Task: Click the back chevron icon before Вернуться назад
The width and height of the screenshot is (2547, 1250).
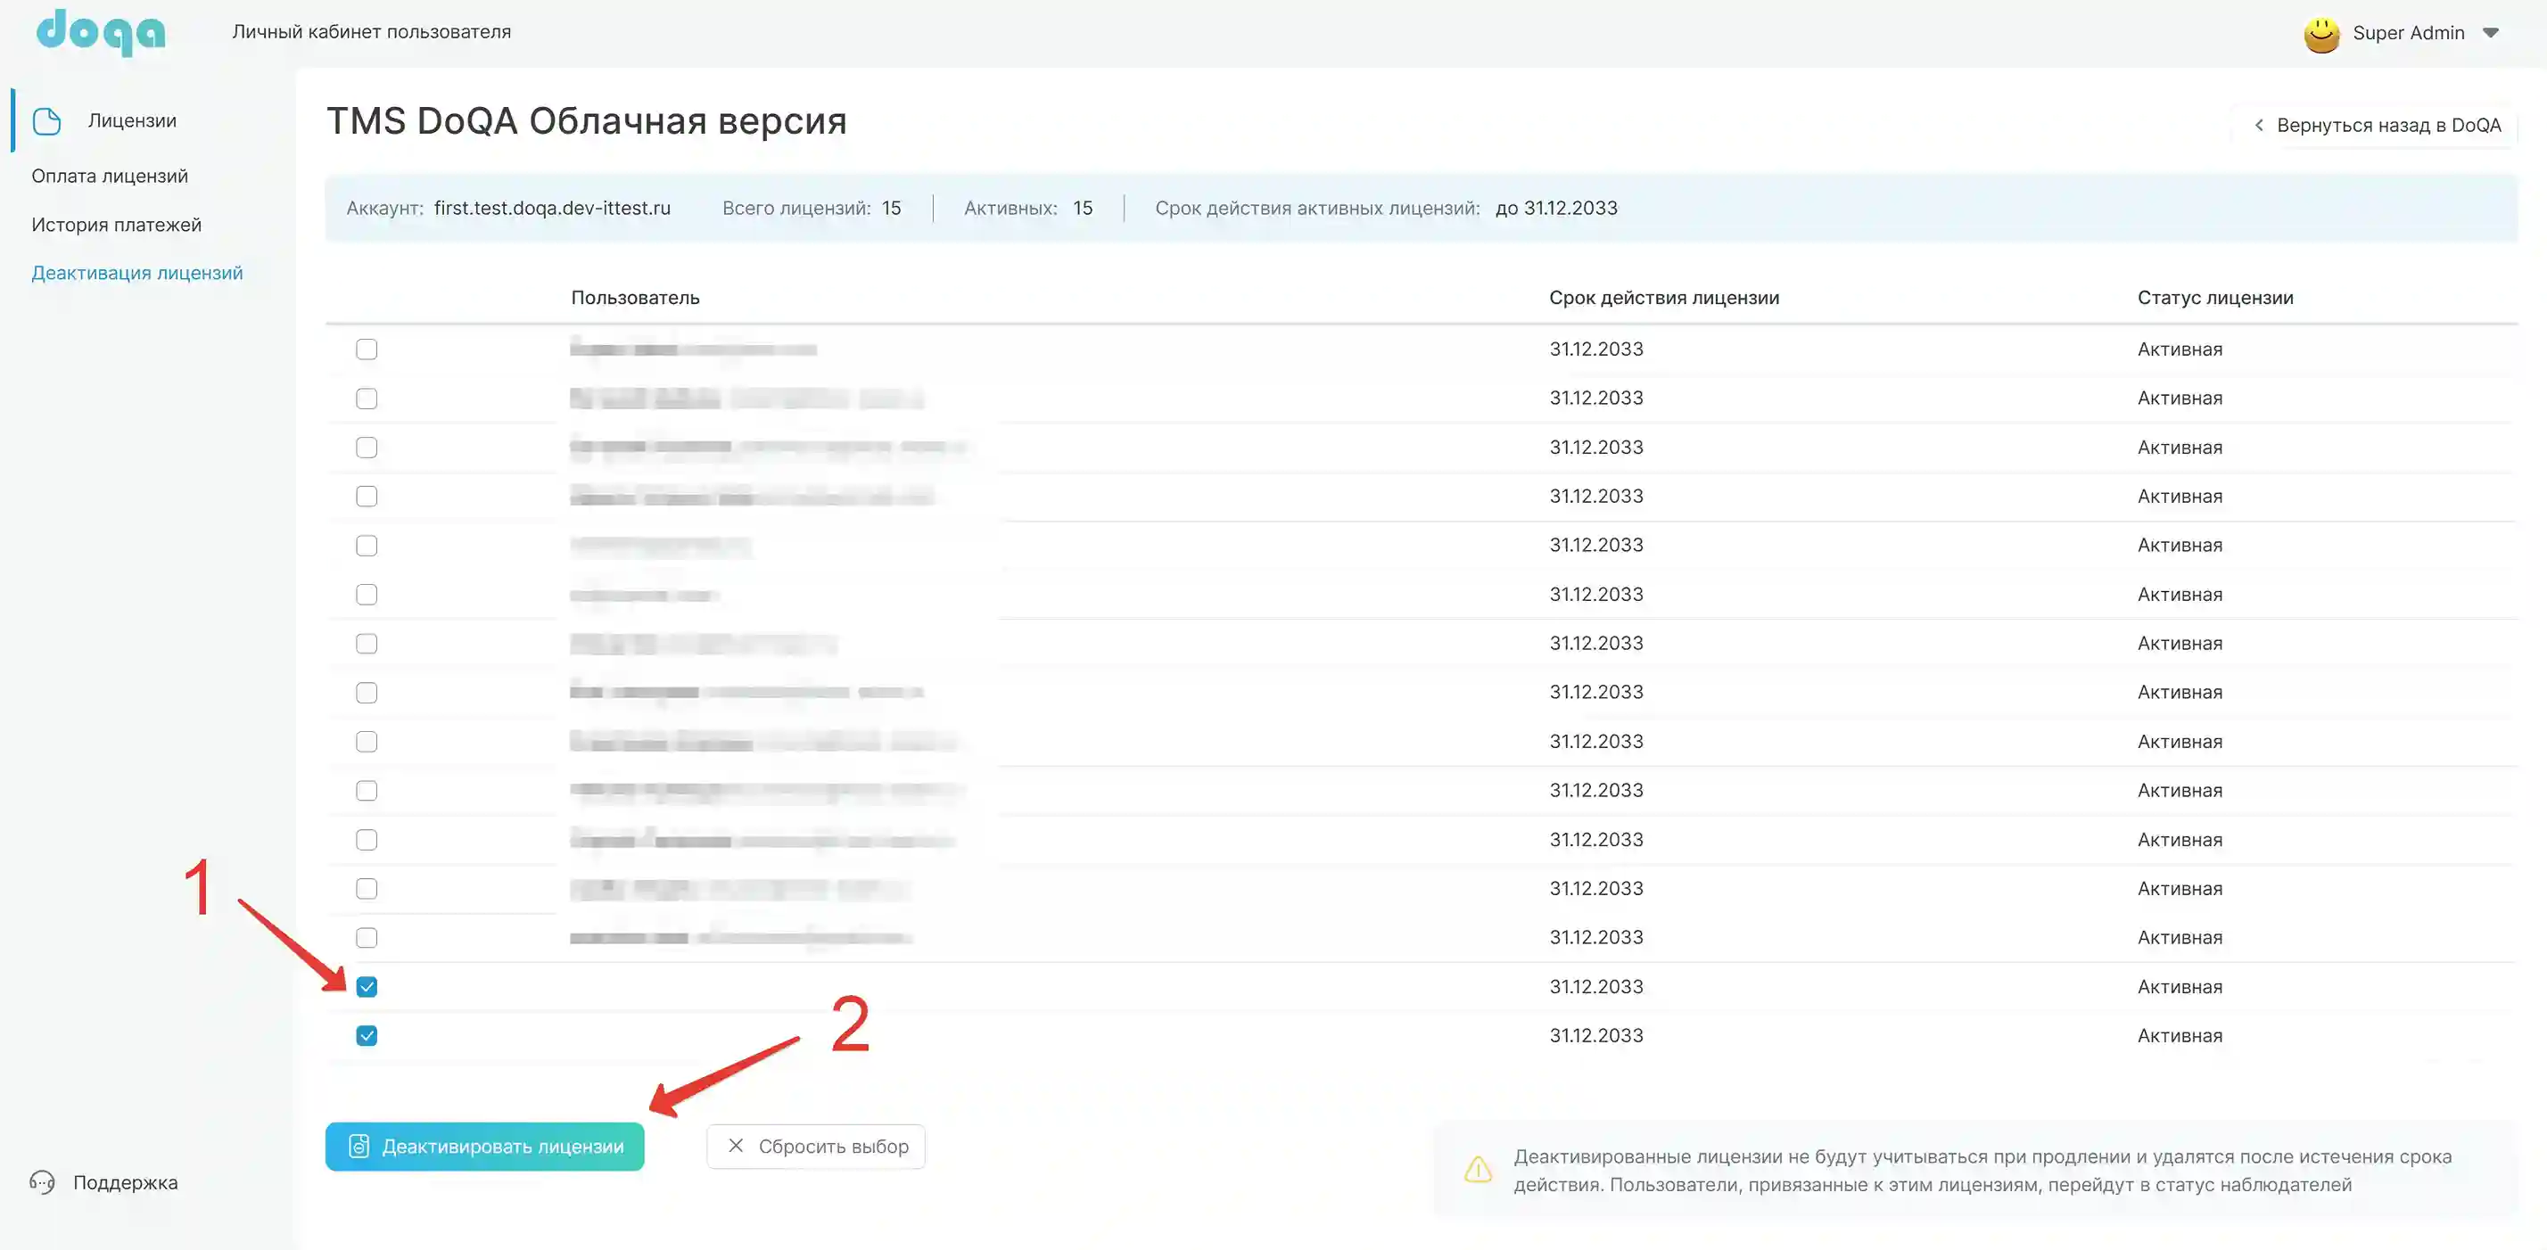Action: point(2258,126)
